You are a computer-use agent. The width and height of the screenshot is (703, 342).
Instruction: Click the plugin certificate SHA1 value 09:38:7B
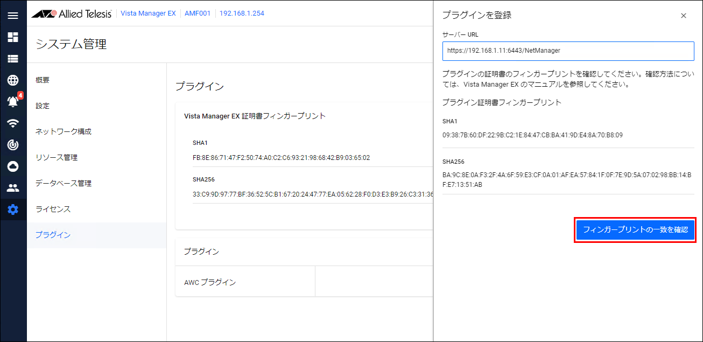(x=532, y=135)
